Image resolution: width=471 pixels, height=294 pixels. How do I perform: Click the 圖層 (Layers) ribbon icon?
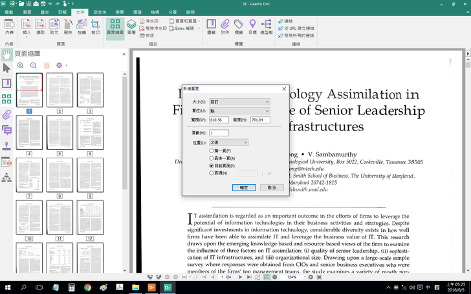pos(131,26)
